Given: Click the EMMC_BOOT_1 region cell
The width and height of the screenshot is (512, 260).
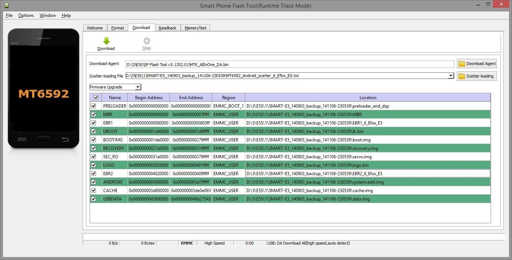Looking at the screenshot, I should pos(228,106).
